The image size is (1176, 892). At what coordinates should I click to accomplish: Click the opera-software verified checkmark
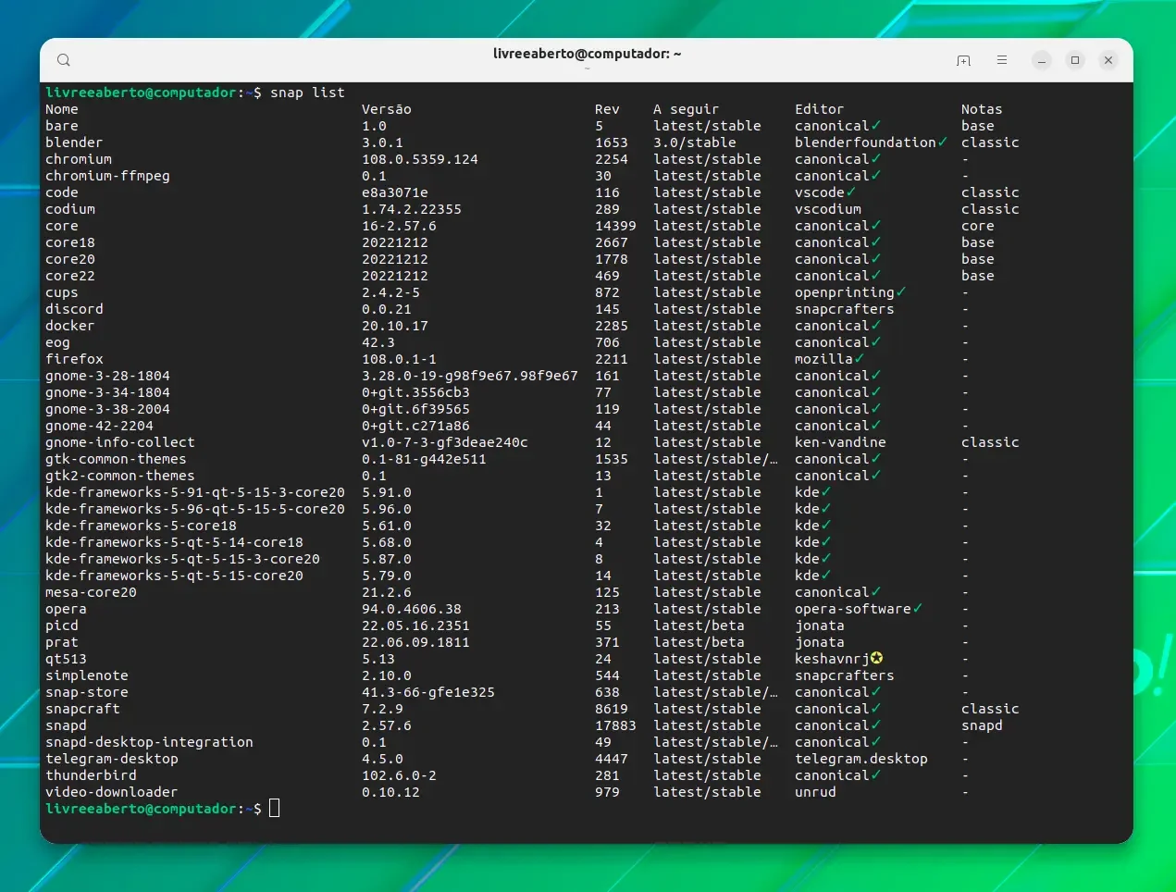click(x=918, y=609)
